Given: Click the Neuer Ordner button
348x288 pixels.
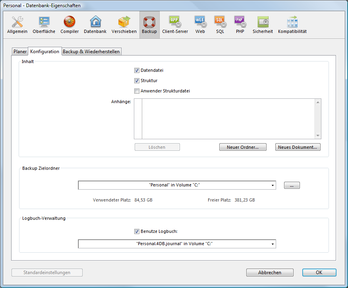Looking at the screenshot, I should pyautogui.click(x=242, y=147).
